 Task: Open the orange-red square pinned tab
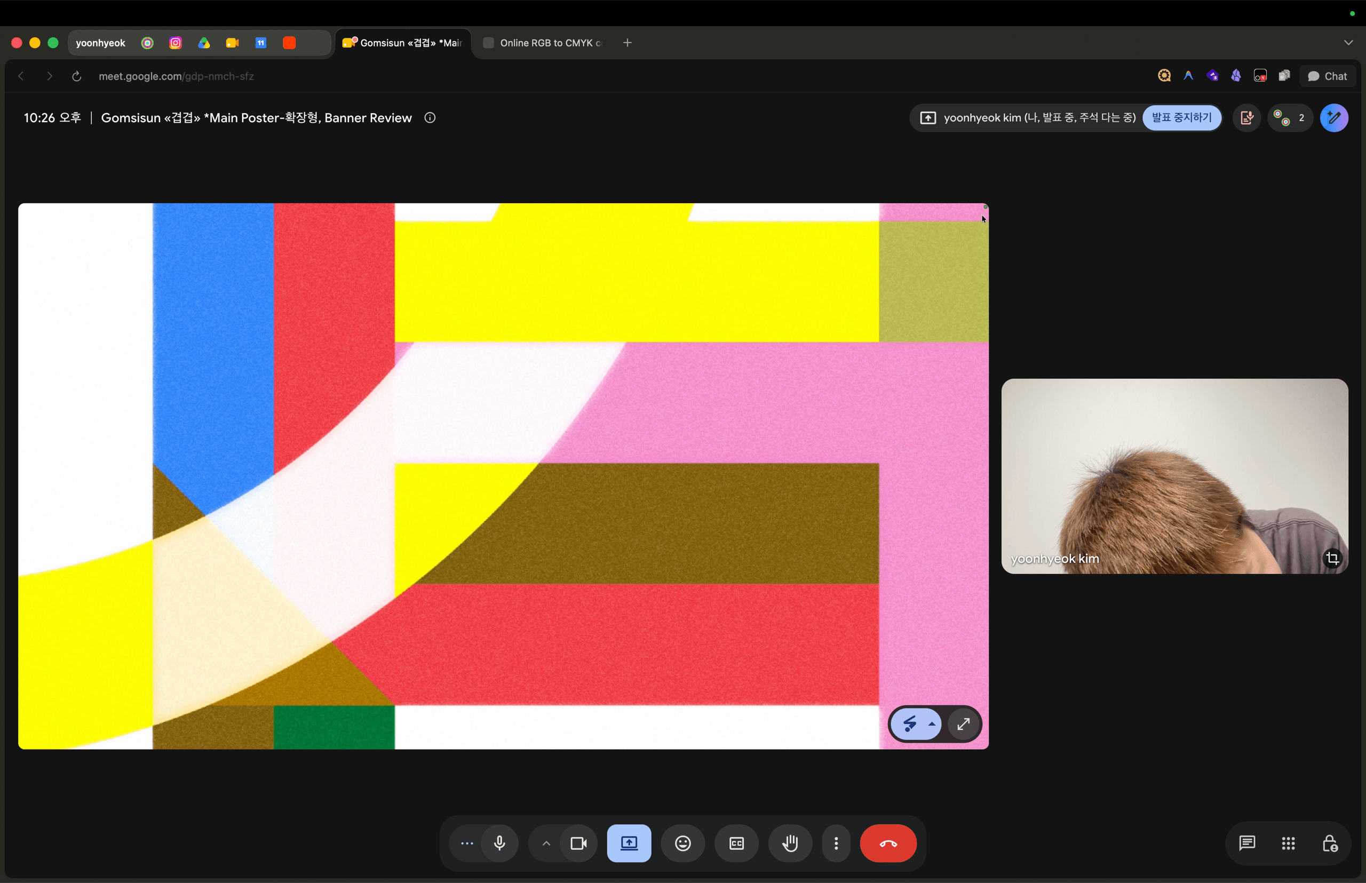tap(289, 43)
